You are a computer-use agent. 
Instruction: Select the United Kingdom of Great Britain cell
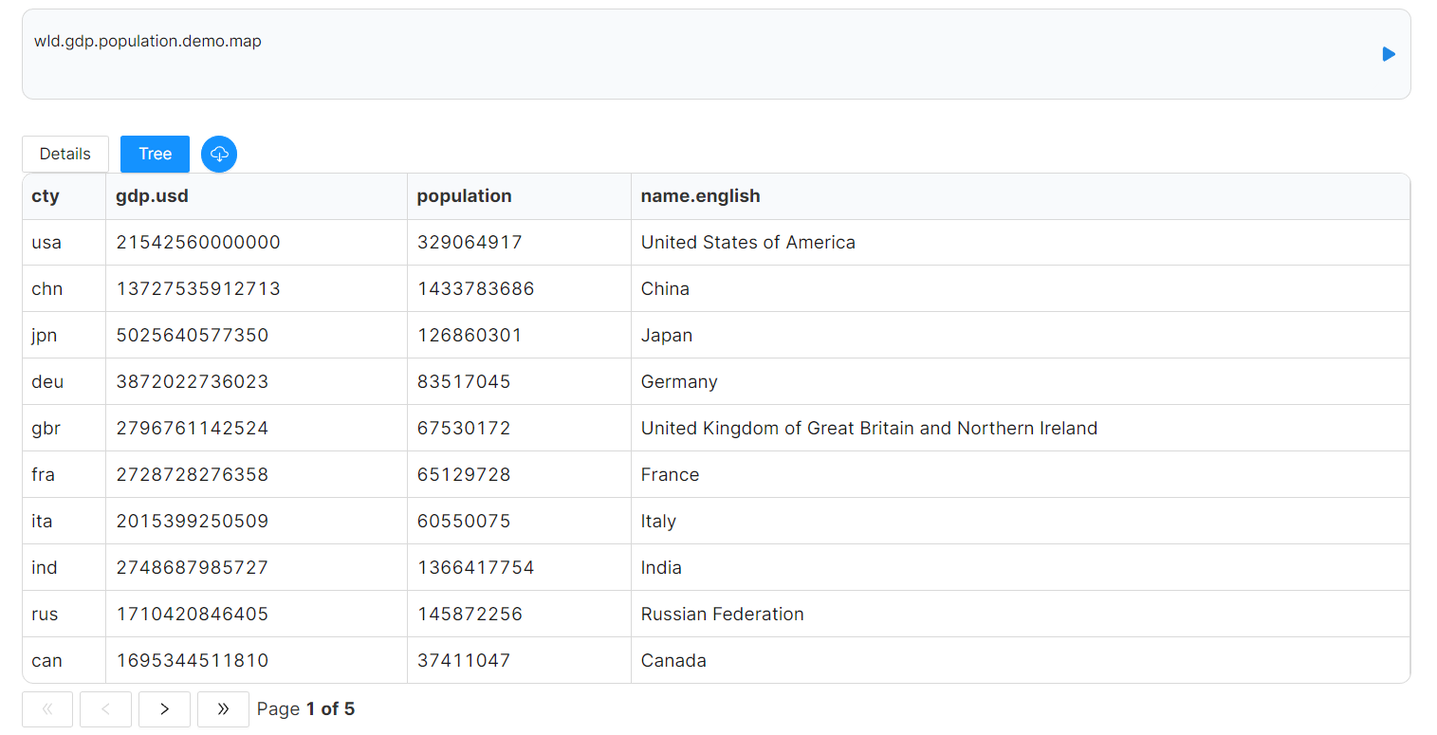coord(1021,429)
